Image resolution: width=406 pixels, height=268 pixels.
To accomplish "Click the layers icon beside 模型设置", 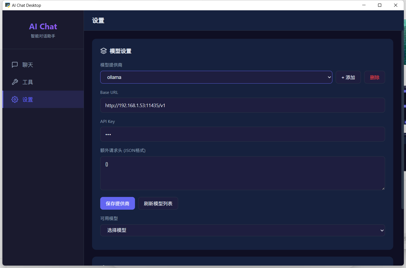I will pyautogui.click(x=103, y=51).
